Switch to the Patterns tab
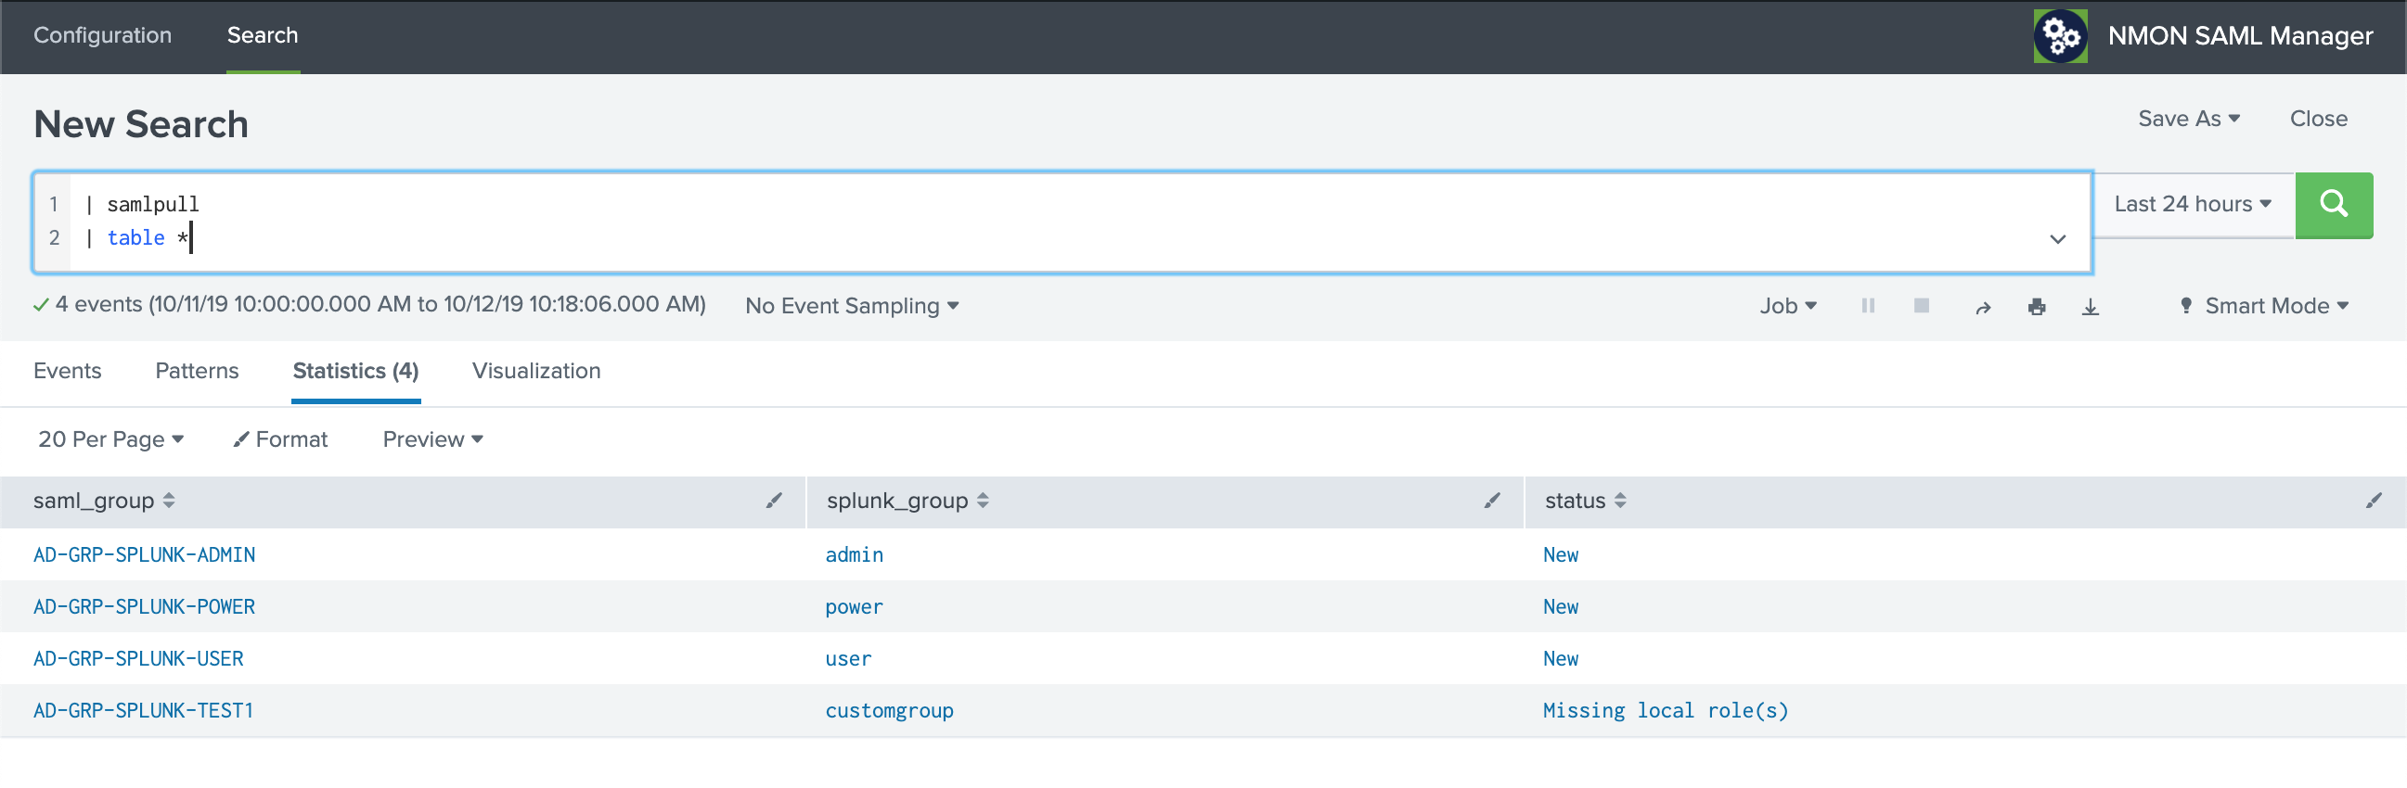The image size is (2407, 788). [x=197, y=371]
